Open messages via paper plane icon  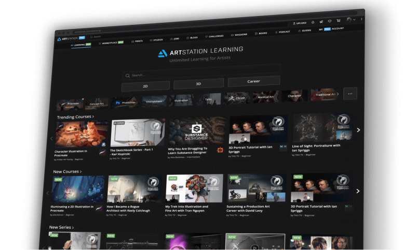tap(321, 22)
